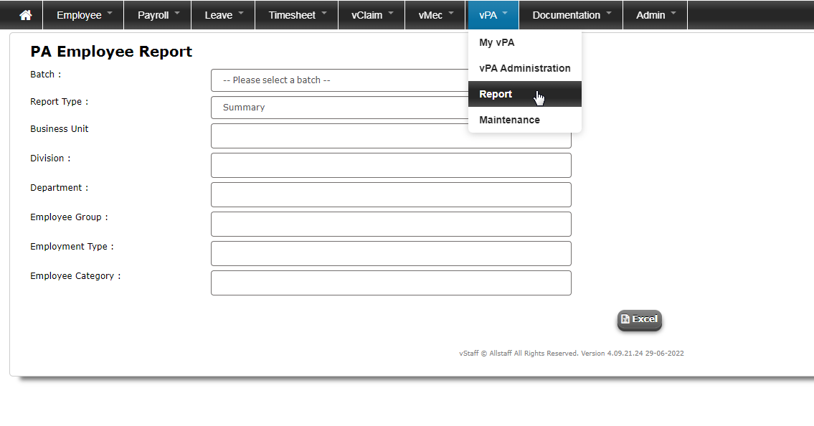The image size is (814, 426).
Task: Export report with Excel button
Action: coord(640,320)
